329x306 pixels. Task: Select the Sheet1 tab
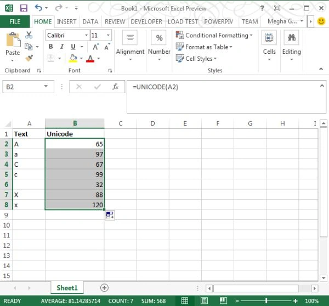pos(67,288)
